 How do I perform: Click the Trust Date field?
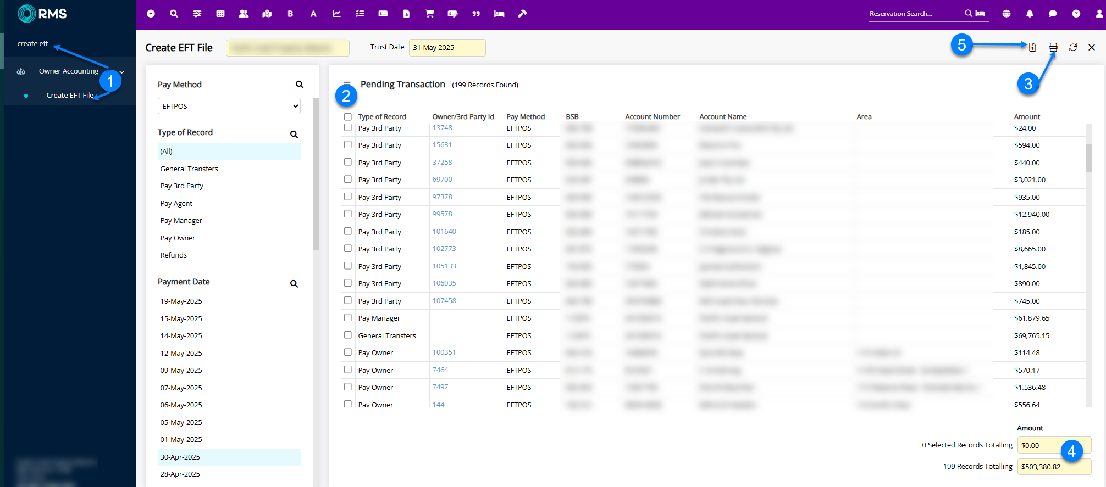coord(447,48)
